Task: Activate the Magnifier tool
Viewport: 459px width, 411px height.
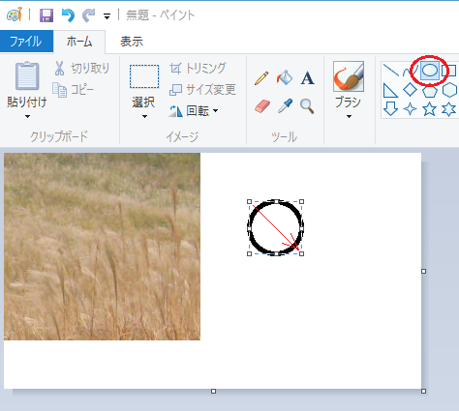Action: (307, 106)
